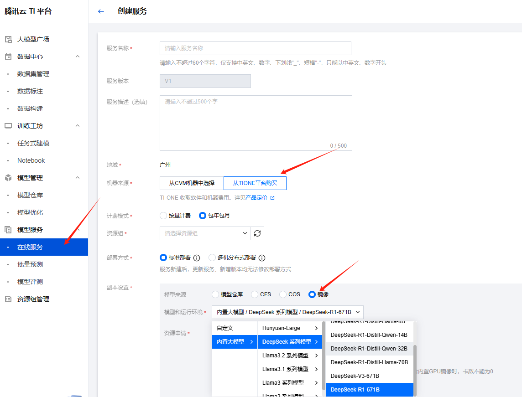Open the 资源组 dropdown

coord(205,233)
